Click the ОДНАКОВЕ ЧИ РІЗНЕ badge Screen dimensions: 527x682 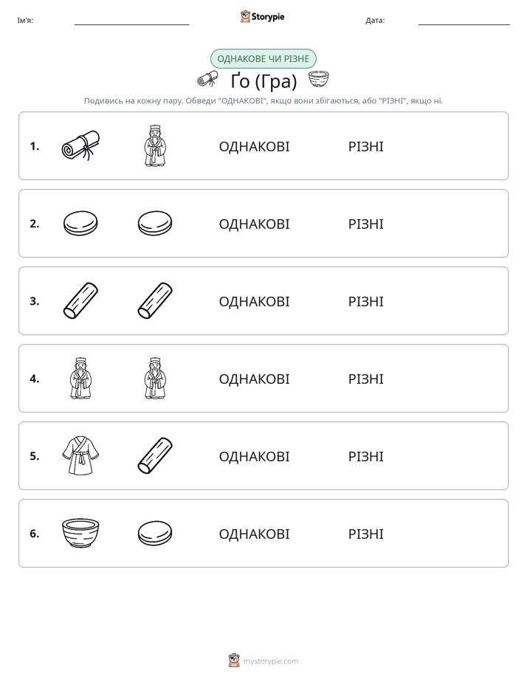point(263,59)
